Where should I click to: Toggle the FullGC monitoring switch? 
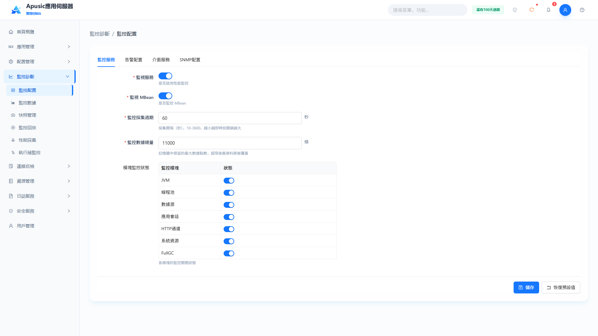pyautogui.click(x=229, y=253)
